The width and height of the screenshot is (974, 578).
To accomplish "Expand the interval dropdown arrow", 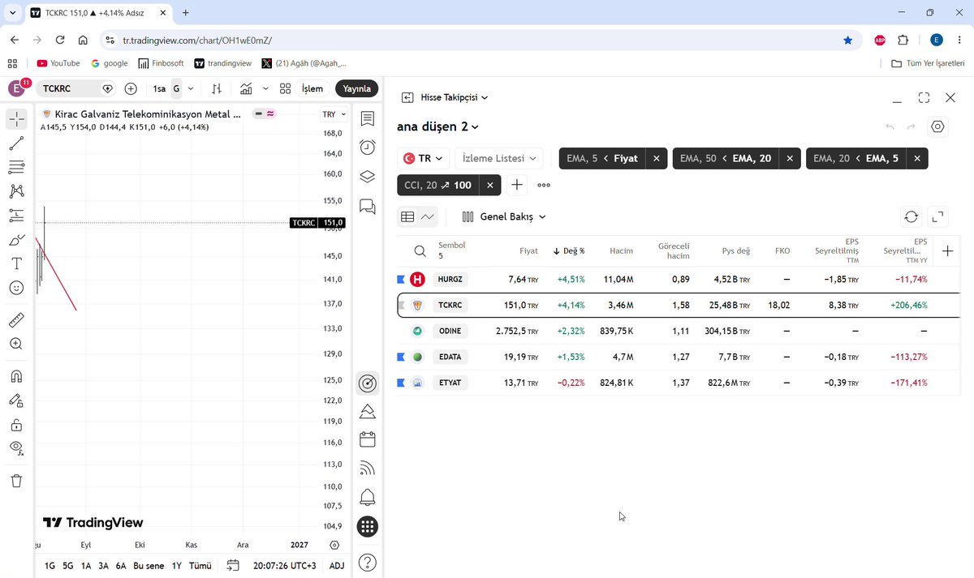I will point(191,88).
